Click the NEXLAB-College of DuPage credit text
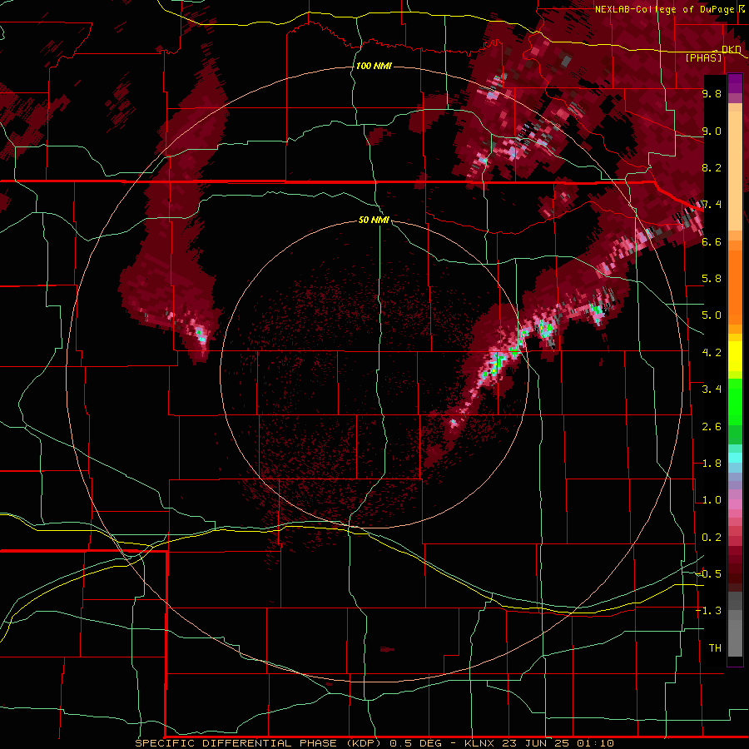 point(664,9)
